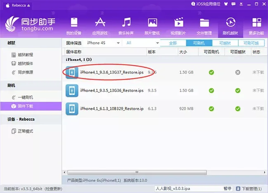The height and width of the screenshot is (193, 268).
Task: Click download icon for 6.1.3 firmware
Action: (x=72, y=109)
